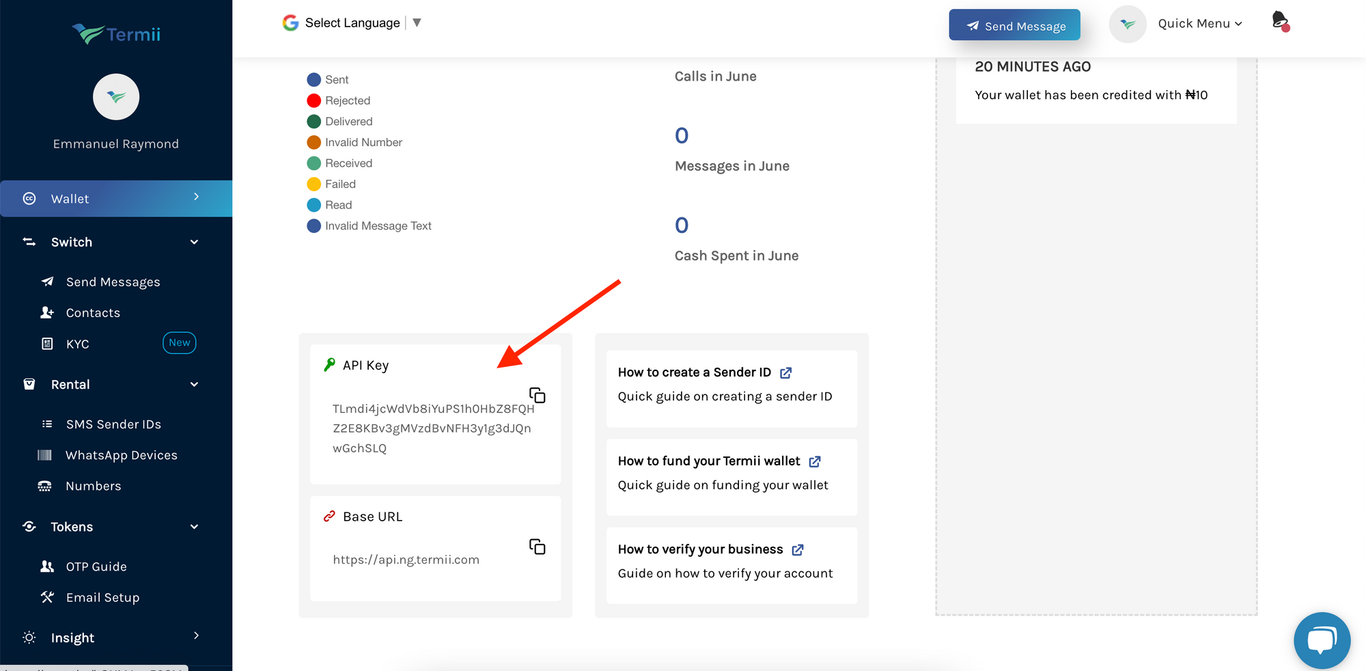Open the external link beside How to verify your business
Screen dimensions: 1366x671
click(798, 549)
